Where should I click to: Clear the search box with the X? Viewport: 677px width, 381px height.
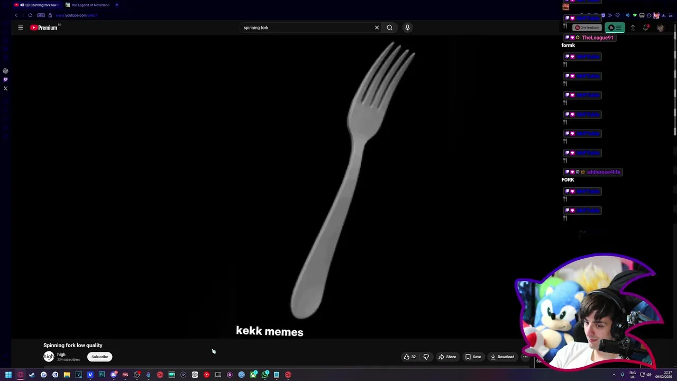377,28
